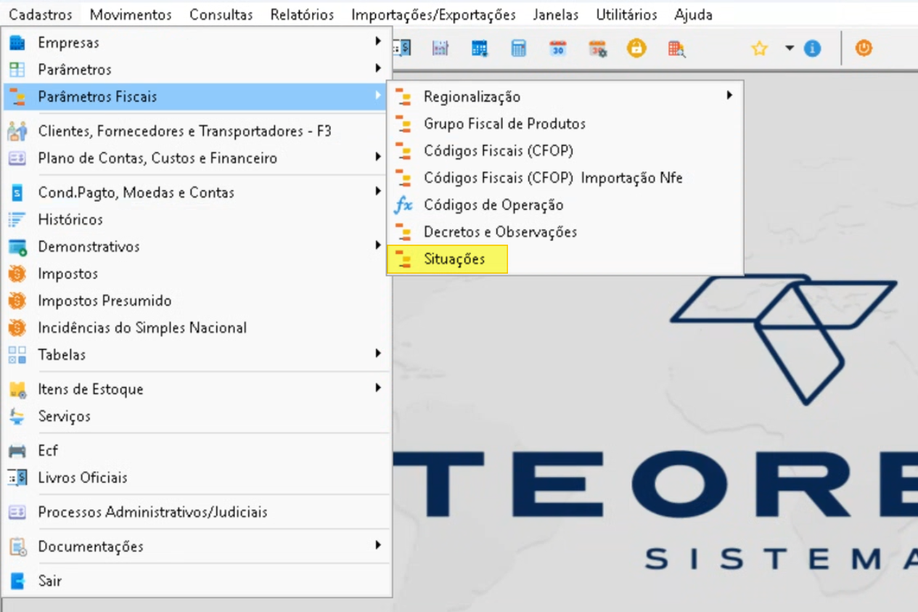Expand the Tabelas submenu arrow
918x612 pixels.
click(x=378, y=354)
